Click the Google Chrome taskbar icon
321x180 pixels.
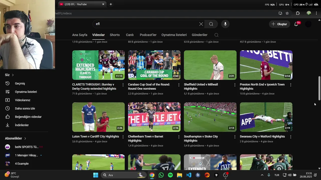(x=152, y=175)
